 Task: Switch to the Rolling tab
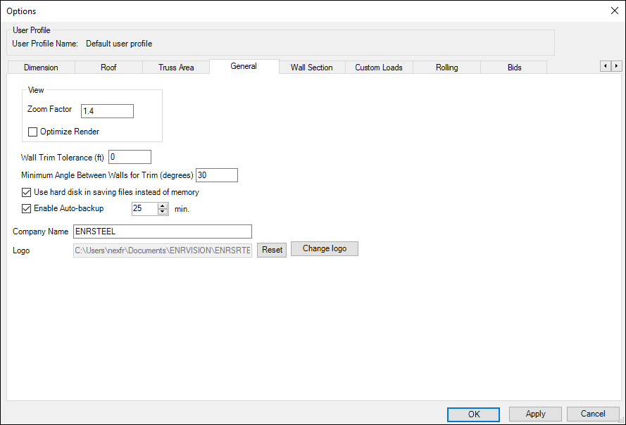click(446, 68)
